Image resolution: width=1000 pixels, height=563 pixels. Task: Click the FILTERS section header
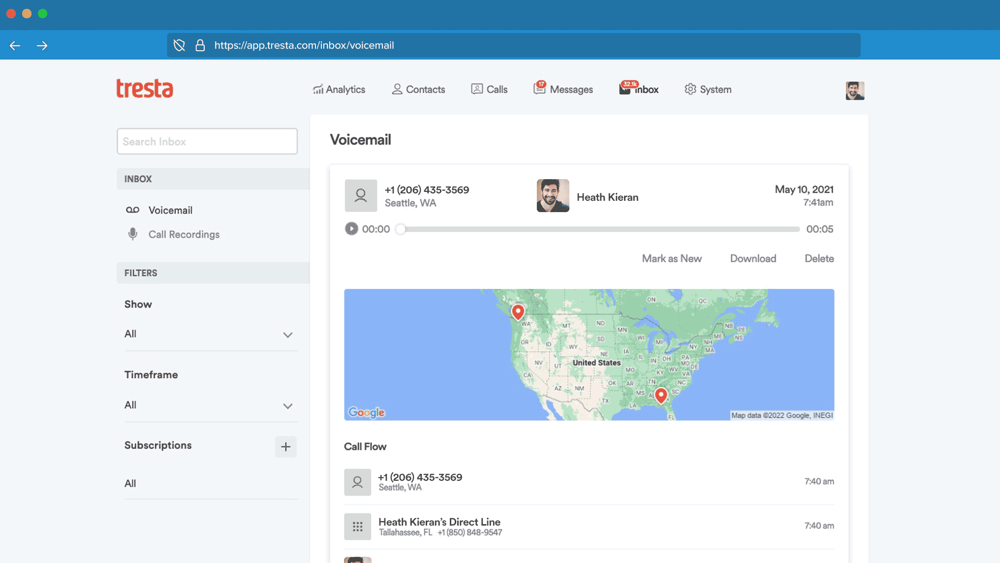(x=213, y=273)
